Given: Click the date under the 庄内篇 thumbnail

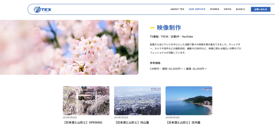Looking at the screenshot, I should (172, 117).
